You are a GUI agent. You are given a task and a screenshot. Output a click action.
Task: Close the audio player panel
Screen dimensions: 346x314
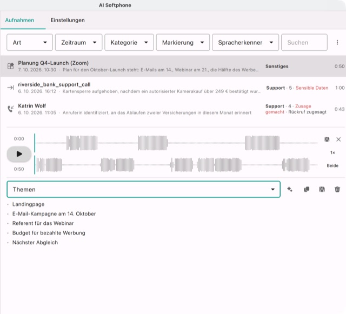pyautogui.click(x=338, y=139)
